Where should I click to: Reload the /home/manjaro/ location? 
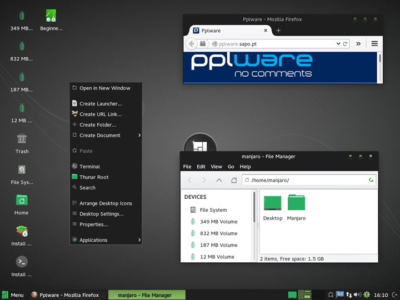(x=371, y=180)
